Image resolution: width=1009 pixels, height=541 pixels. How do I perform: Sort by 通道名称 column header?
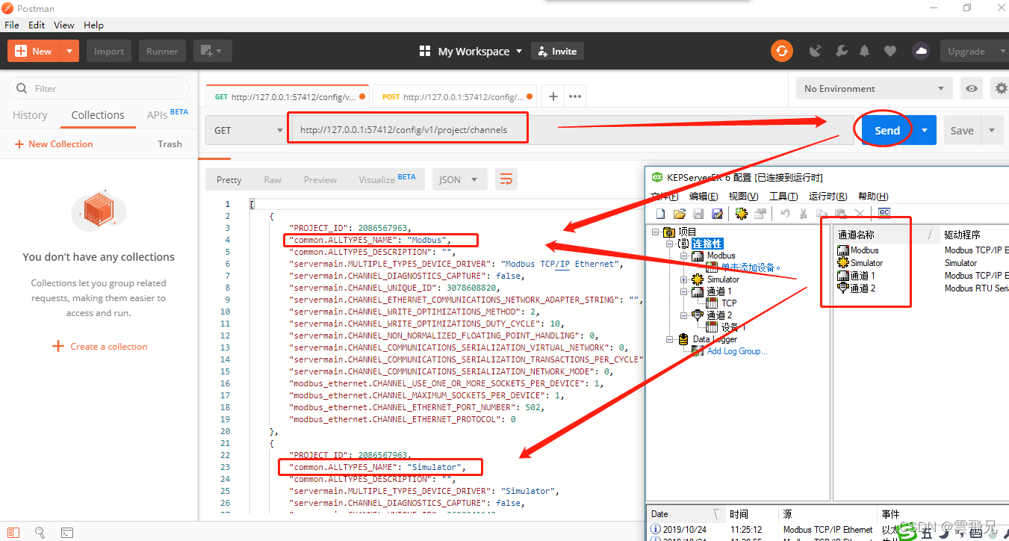[856, 235]
